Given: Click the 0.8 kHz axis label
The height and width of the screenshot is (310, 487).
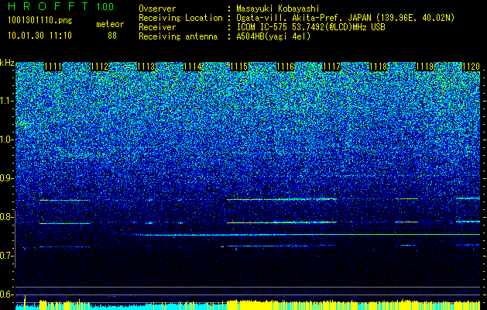Looking at the screenshot, I should [x=7, y=217].
